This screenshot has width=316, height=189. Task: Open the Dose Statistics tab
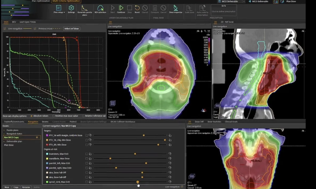click(x=215, y=121)
